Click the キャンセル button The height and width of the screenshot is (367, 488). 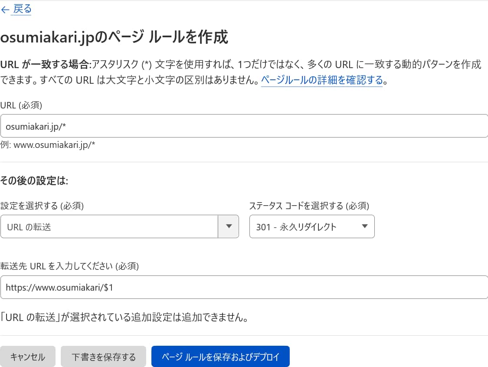point(27,356)
